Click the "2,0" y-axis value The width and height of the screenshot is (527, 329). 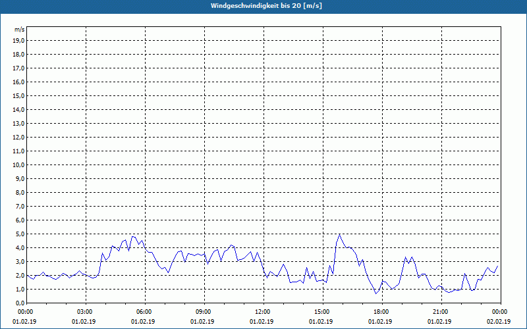click(x=20, y=275)
